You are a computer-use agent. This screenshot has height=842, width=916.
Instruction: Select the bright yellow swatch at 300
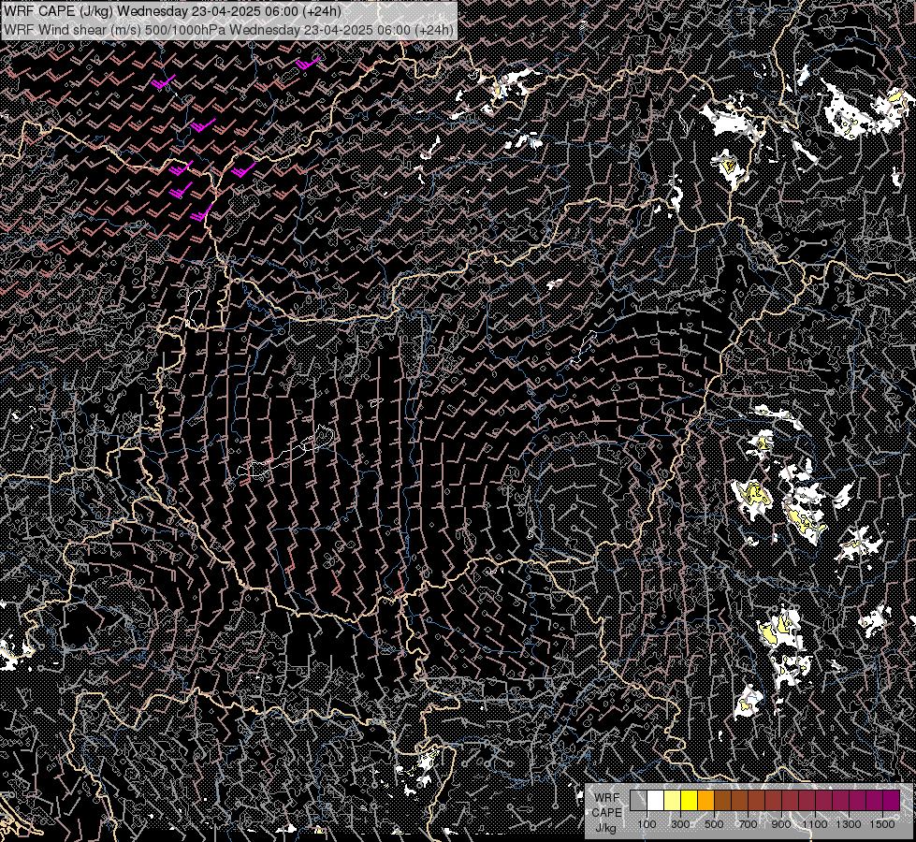690,801
